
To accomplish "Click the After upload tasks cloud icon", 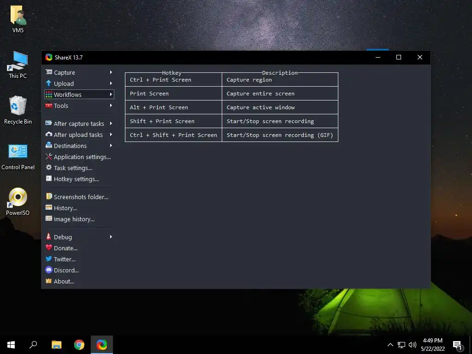I will pos(49,134).
